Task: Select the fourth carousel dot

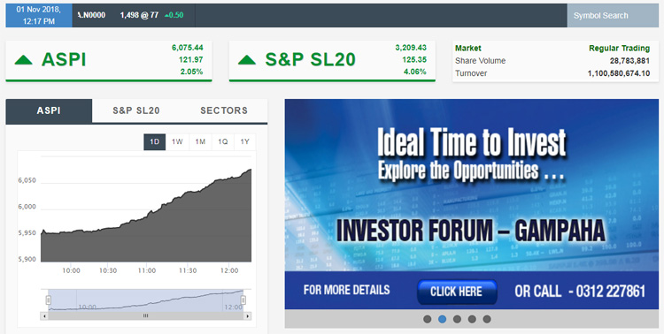Action: pyautogui.click(x=472, y=319)
